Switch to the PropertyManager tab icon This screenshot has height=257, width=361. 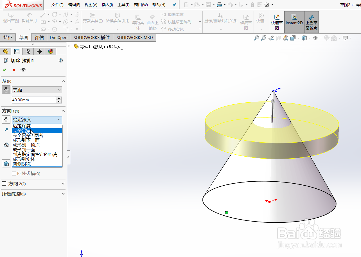17,51
